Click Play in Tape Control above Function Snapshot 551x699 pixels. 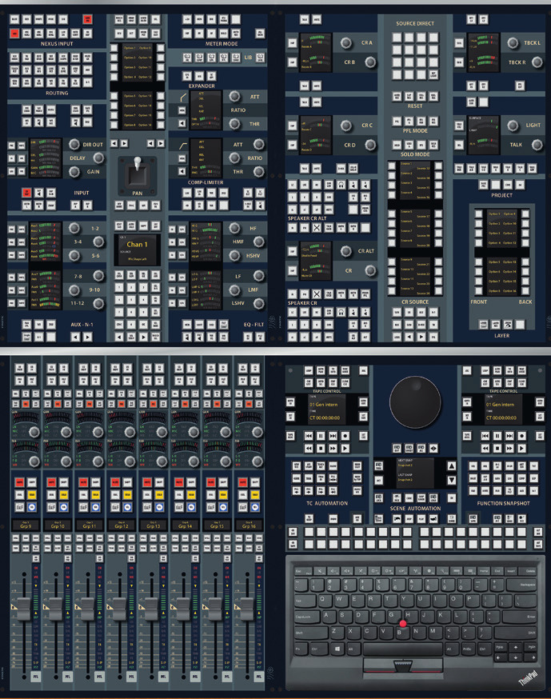521,448
